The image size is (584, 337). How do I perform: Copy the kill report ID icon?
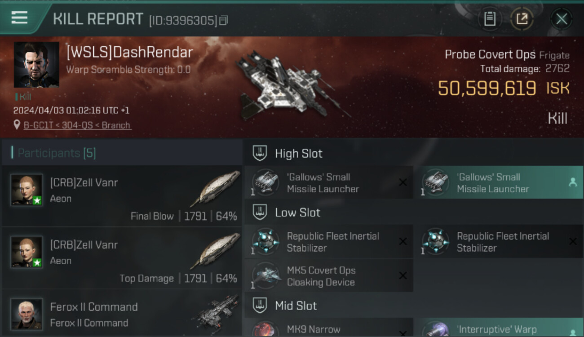click(224, 20)
